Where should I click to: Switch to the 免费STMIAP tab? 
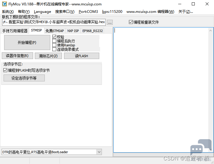[x=55, y=31]
